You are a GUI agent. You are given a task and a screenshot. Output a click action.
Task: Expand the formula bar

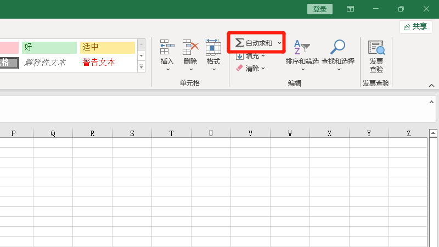pos(431,103)
